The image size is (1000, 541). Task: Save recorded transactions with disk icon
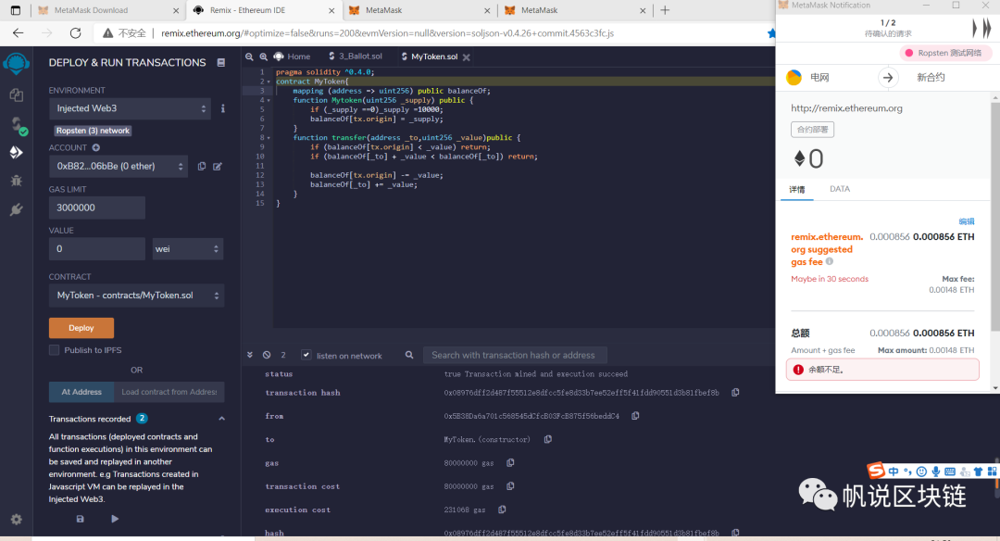pyautogui.click(x=81, y=519)
